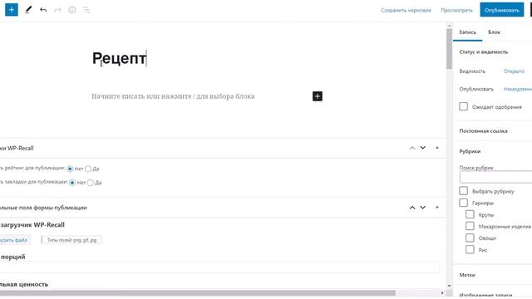Click 'Сохранить черновик' link

pos(406,10)
